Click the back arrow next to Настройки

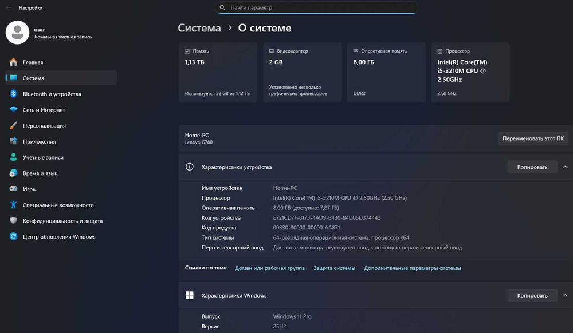click(x=9, y=7)
